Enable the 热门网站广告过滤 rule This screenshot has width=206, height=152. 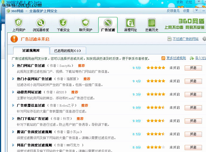(193, 68)
